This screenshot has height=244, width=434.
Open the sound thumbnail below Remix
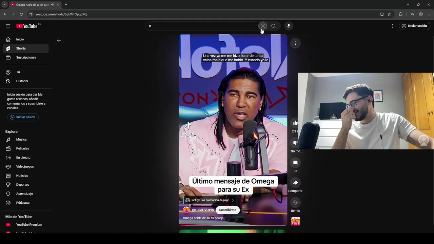coord(295,221)
